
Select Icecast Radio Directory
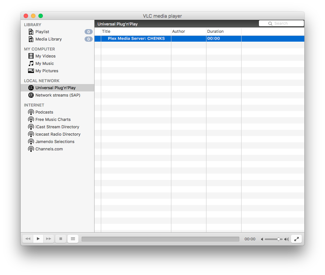point(58,134)
